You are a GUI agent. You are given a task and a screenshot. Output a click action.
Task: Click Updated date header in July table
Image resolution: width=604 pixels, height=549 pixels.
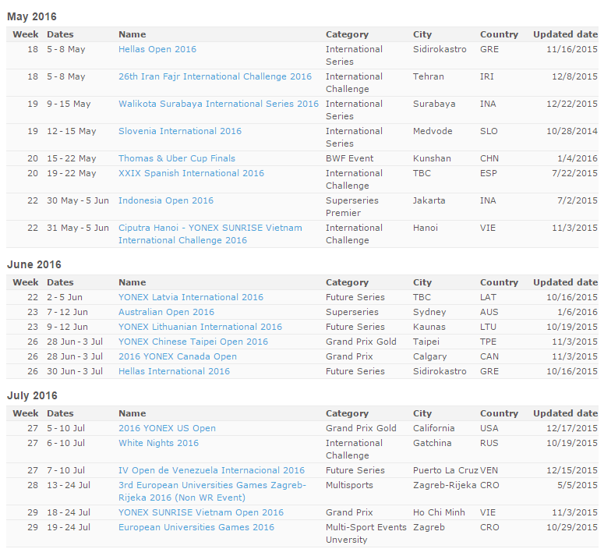coord(565,413)
